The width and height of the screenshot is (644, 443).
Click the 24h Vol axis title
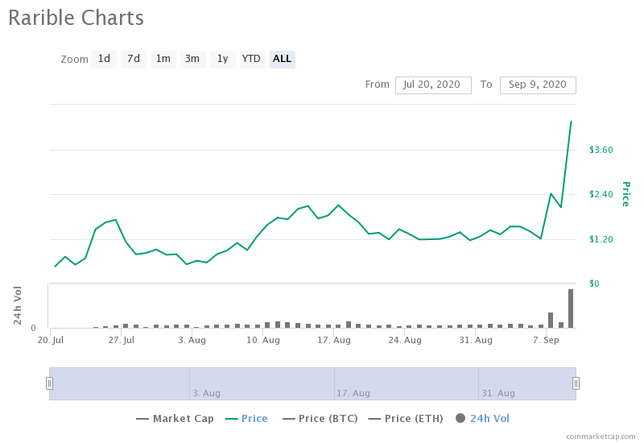17,305
